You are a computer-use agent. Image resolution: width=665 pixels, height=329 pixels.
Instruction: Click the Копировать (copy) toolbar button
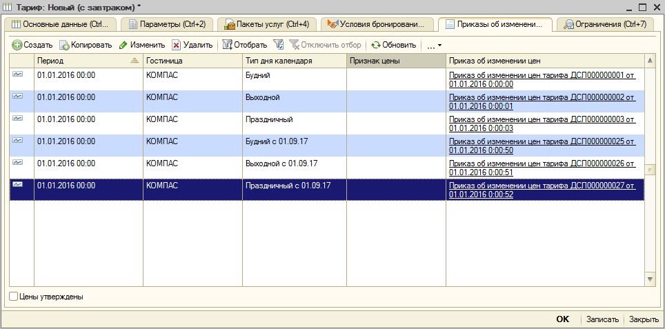(x=86, y=45)
